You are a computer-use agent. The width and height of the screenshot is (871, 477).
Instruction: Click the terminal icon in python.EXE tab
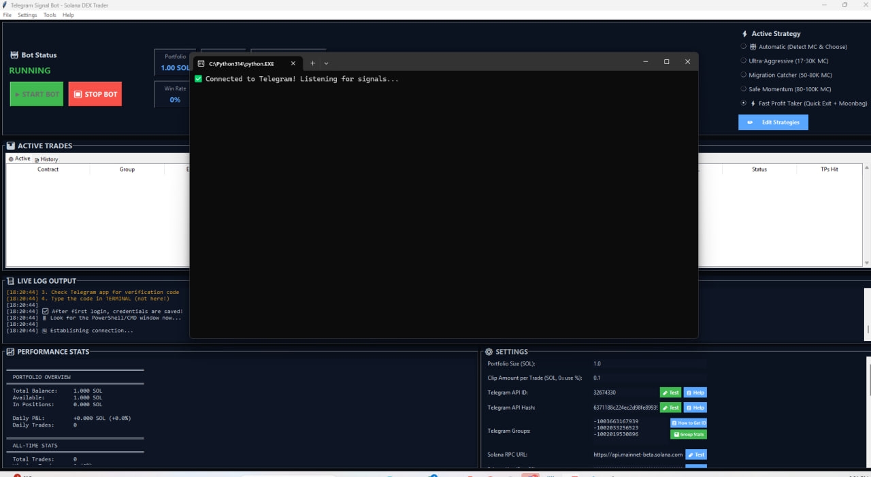coord(201,63)
